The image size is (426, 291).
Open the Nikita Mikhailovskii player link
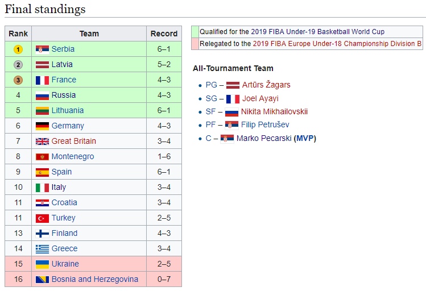click(x=274, y=112)
